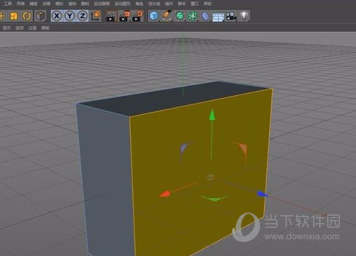Open the 网格 menu
356x256 pixels.
click(x=21, y=3)
